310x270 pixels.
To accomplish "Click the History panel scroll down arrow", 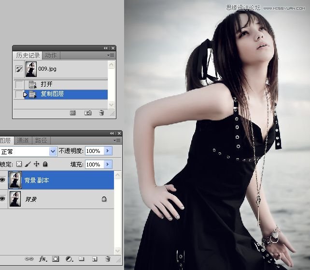I will [x=112, y=105].
